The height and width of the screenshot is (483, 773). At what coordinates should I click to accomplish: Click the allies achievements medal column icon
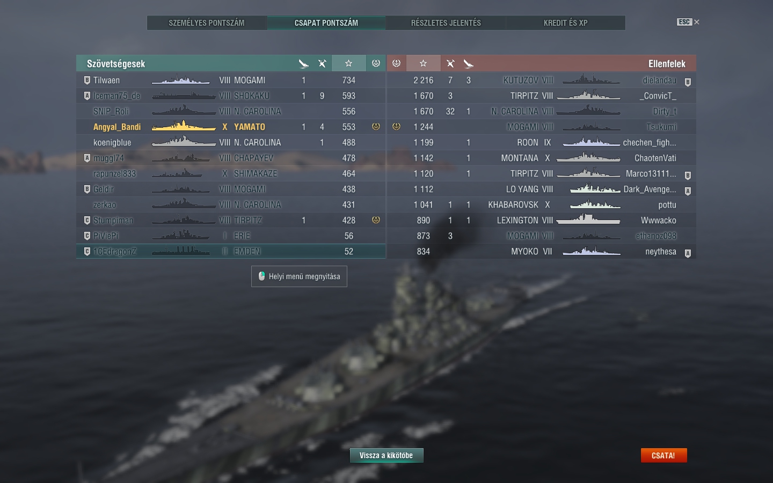376,63
